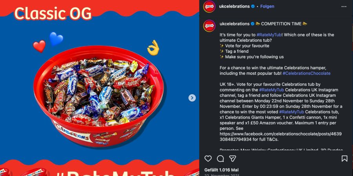This screenshot has height=176, width=353.
Task: Save the post with the bookmark icon
Action: tap(344, 159)
